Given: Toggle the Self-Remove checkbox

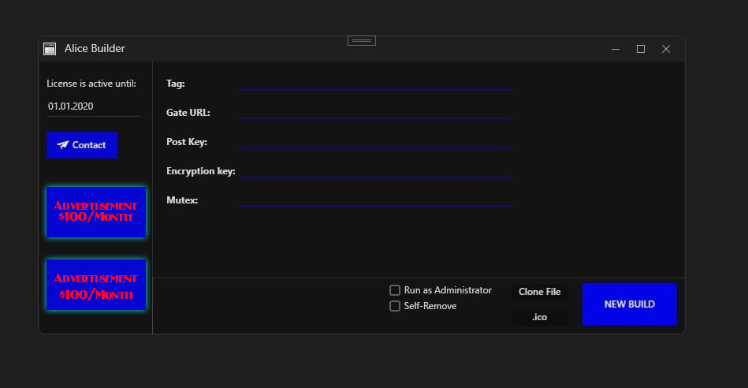Looking at the screenshot, I should pyautogui.click(x=395, y=306).
